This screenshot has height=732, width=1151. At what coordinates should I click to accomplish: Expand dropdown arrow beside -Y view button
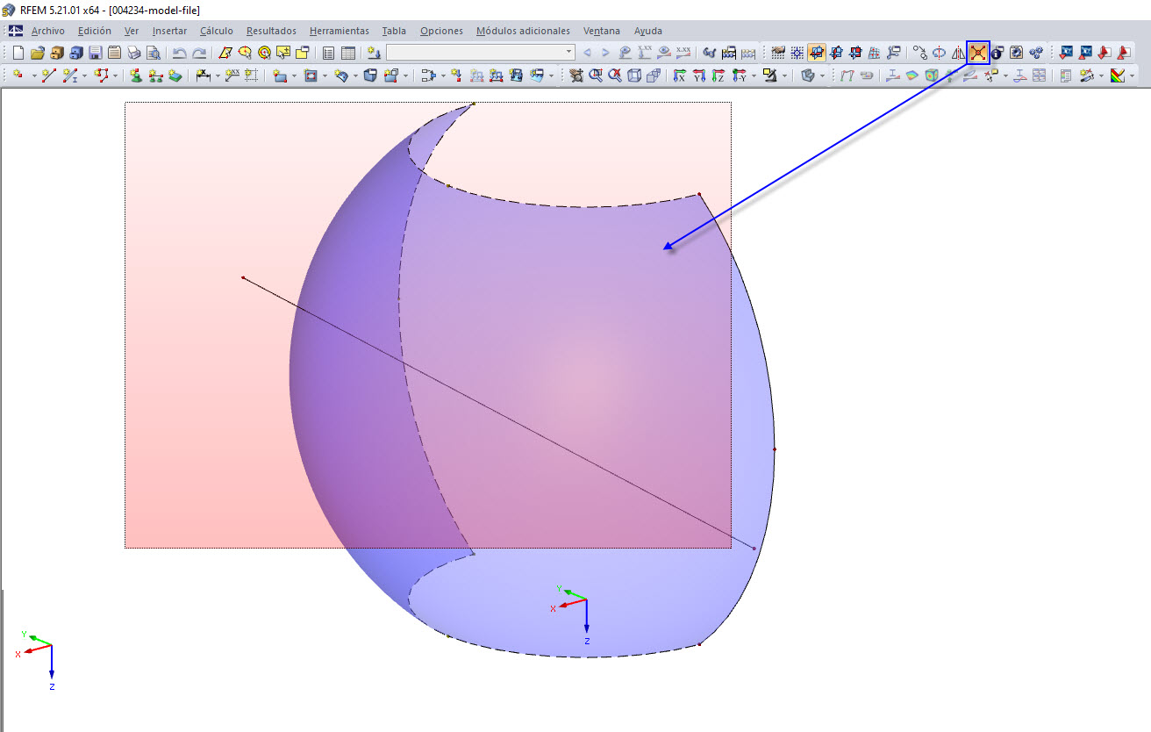(753, 76)
